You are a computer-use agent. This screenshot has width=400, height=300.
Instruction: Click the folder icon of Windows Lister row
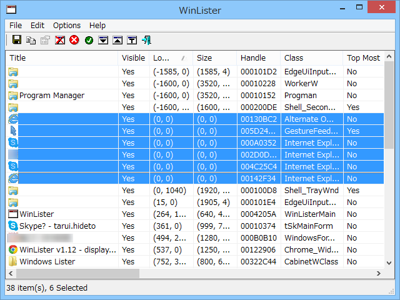point(13,261)
